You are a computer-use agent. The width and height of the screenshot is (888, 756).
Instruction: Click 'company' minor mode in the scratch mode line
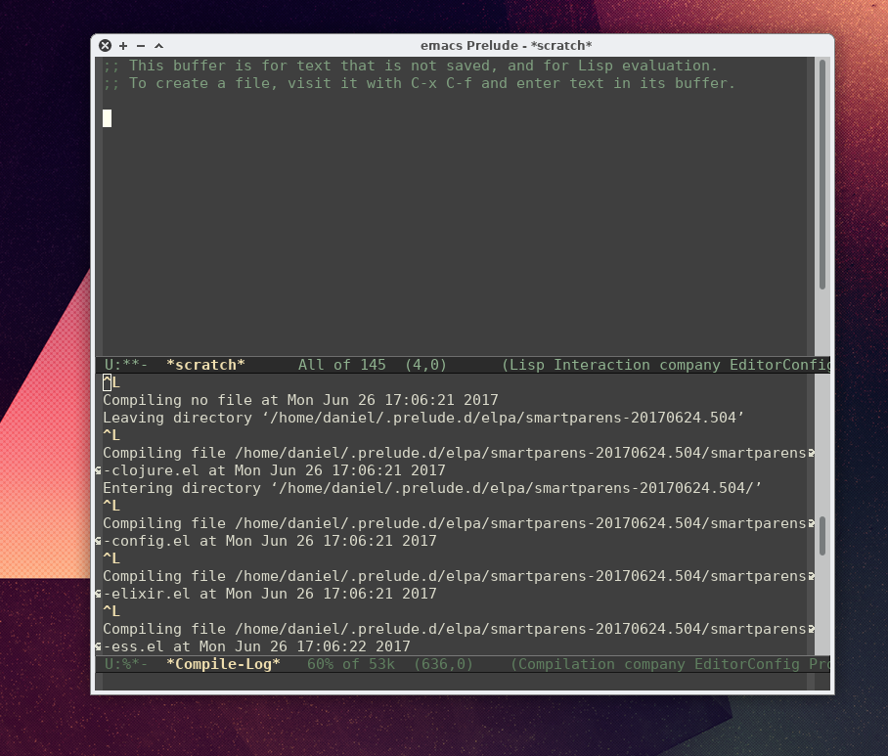coord(689,365)
